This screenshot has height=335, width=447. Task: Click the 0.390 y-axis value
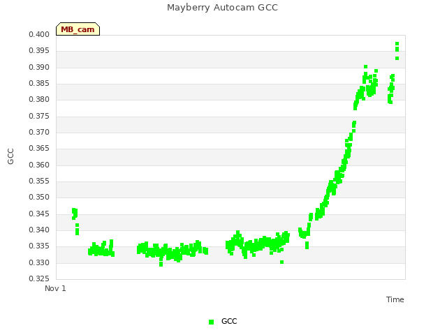click(x=39, y=67)
